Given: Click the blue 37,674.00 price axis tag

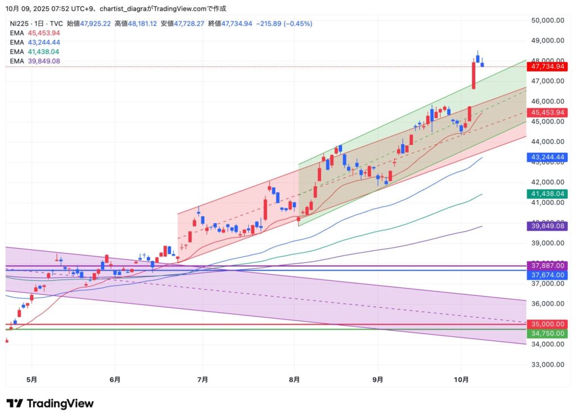Looking at the screenshot, I should tap(547, 275).
